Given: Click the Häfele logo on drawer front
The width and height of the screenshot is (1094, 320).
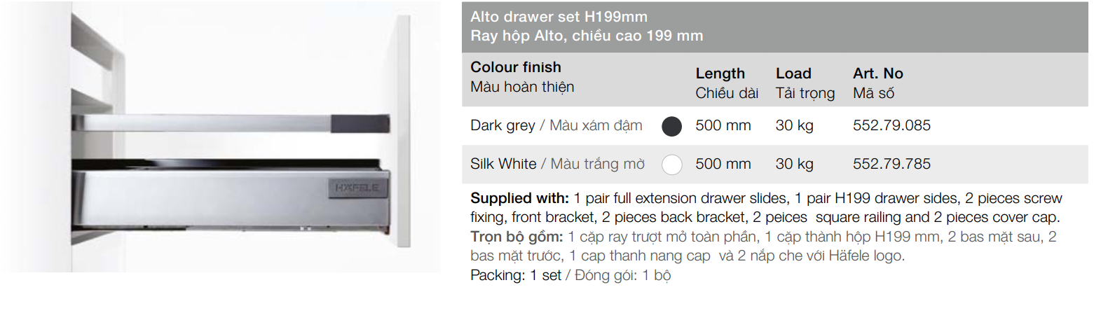Looking at the screenshot, I should (x=357, y=188).
